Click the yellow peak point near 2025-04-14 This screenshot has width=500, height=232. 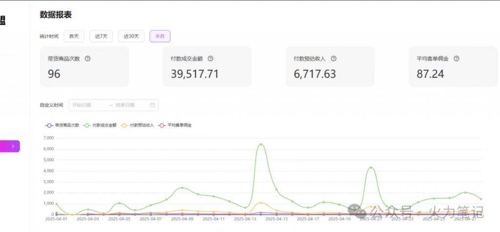point(261,203)
